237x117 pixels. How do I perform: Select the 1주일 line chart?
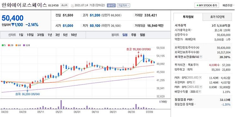click(30, 35)
